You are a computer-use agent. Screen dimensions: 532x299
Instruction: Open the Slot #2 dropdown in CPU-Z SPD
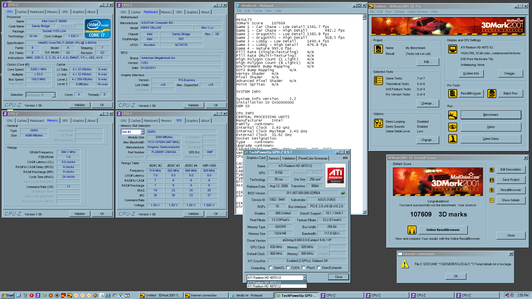pos(142,132)
